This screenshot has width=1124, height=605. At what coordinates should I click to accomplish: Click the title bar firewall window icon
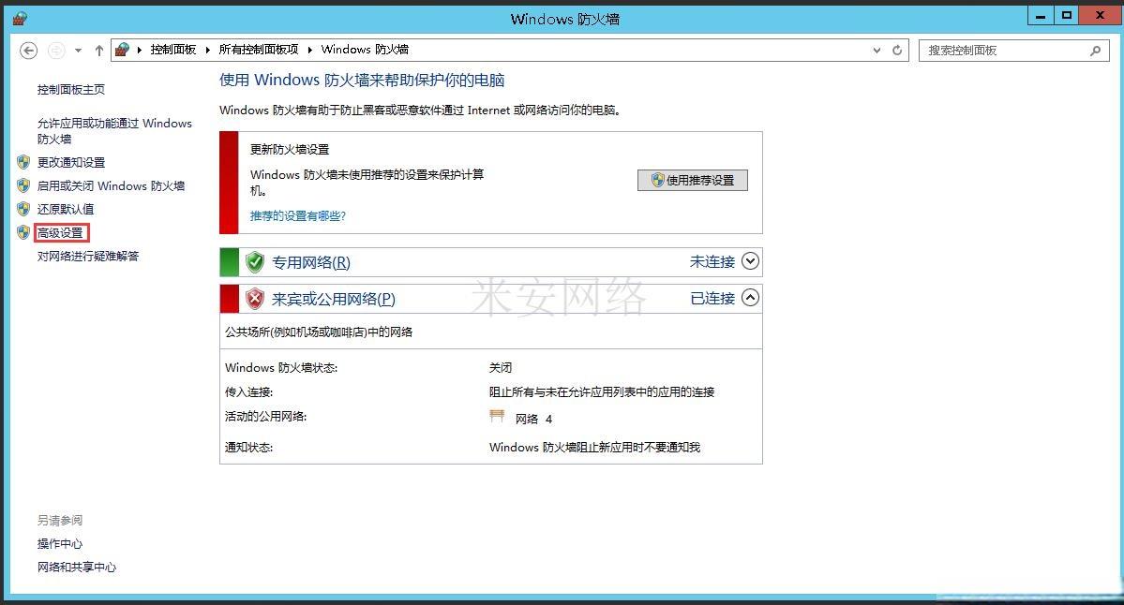[x=20, y=18]
